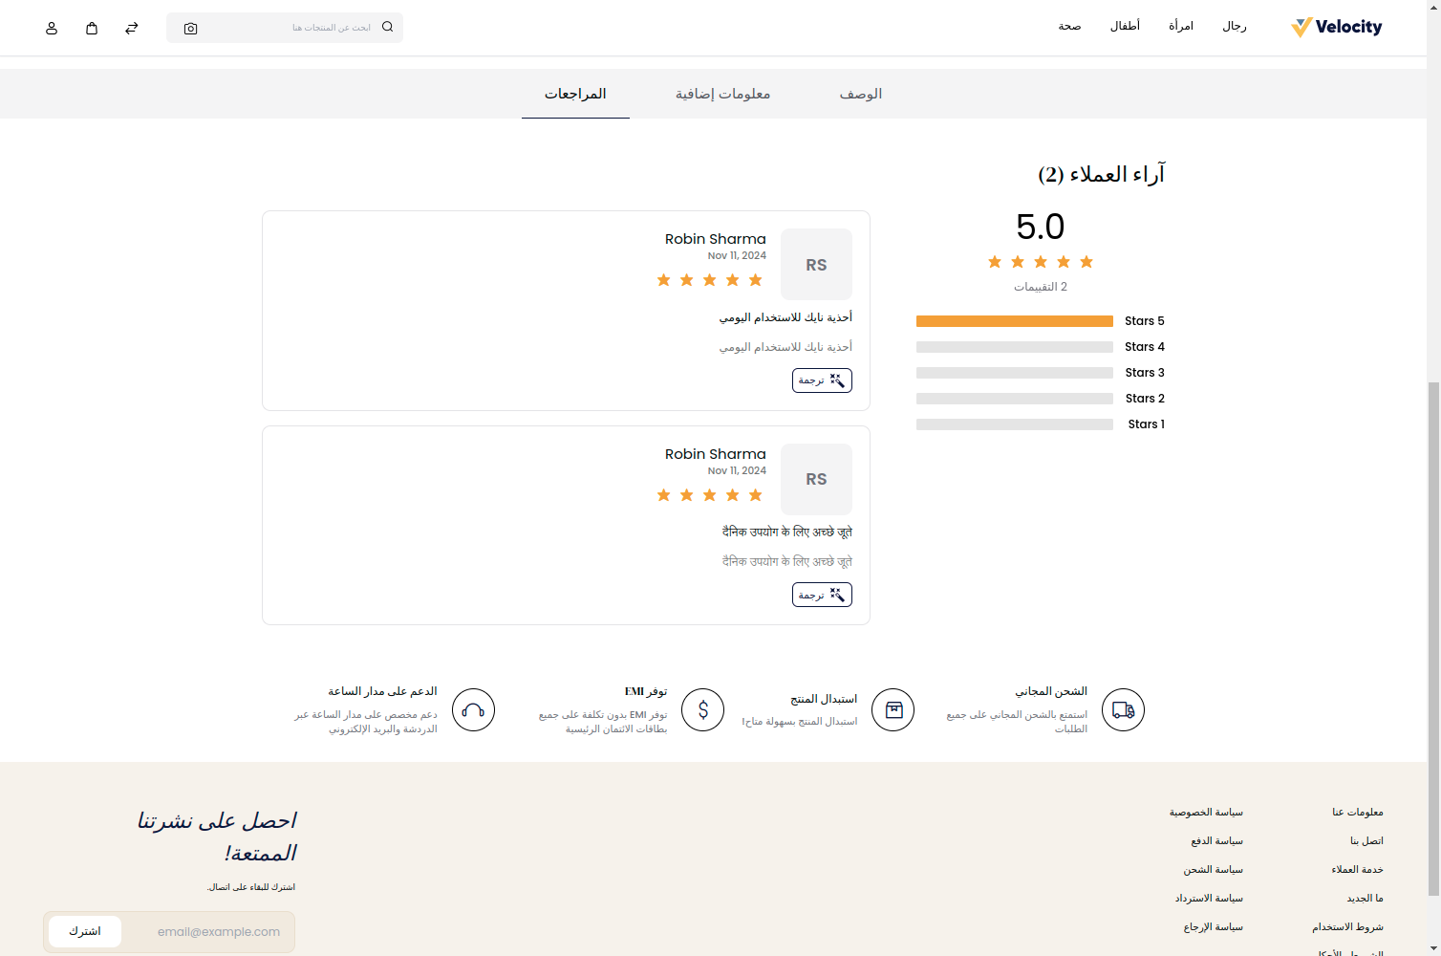
Task: Click the EMI dollar sign icon
Action: point(703,709)
